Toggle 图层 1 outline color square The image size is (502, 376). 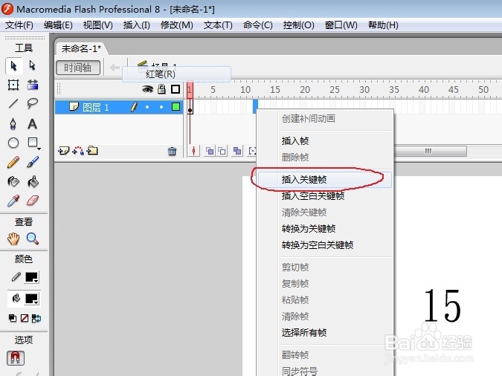[176, 106]
